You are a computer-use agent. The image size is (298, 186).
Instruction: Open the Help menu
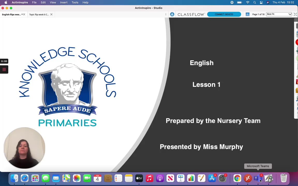85,3
